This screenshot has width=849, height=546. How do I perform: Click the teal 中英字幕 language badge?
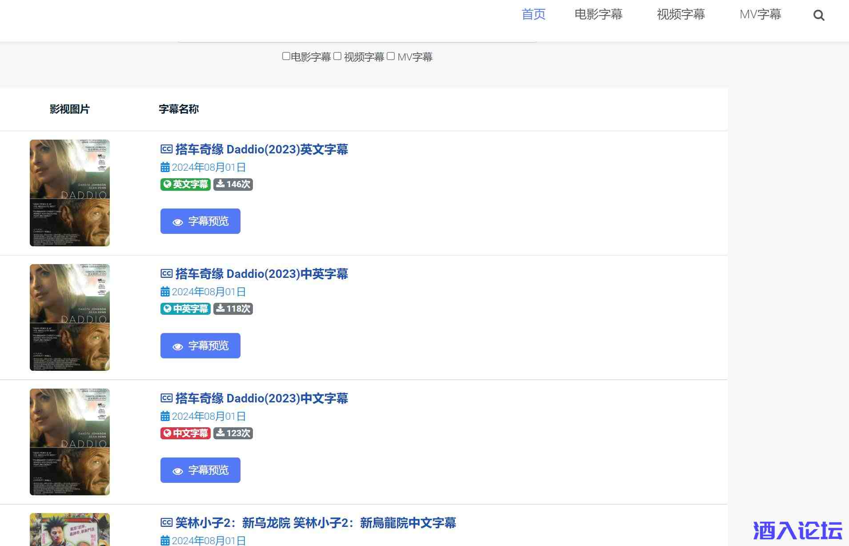point(185,309)
